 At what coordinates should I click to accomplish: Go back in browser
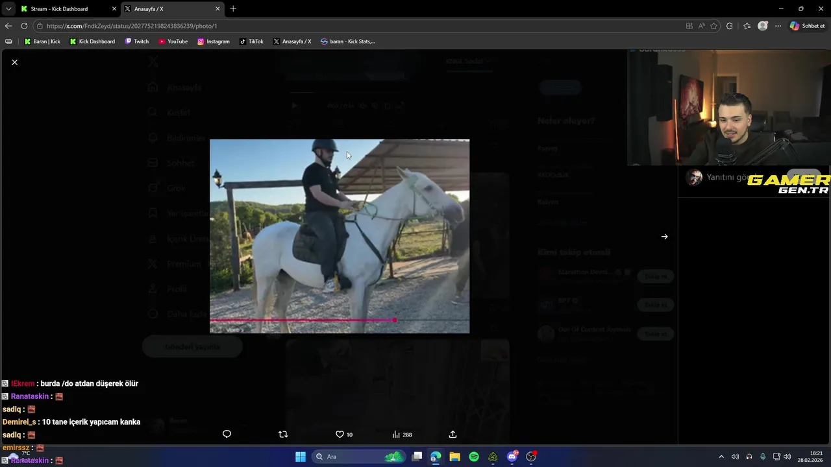(x=8, y=26)
